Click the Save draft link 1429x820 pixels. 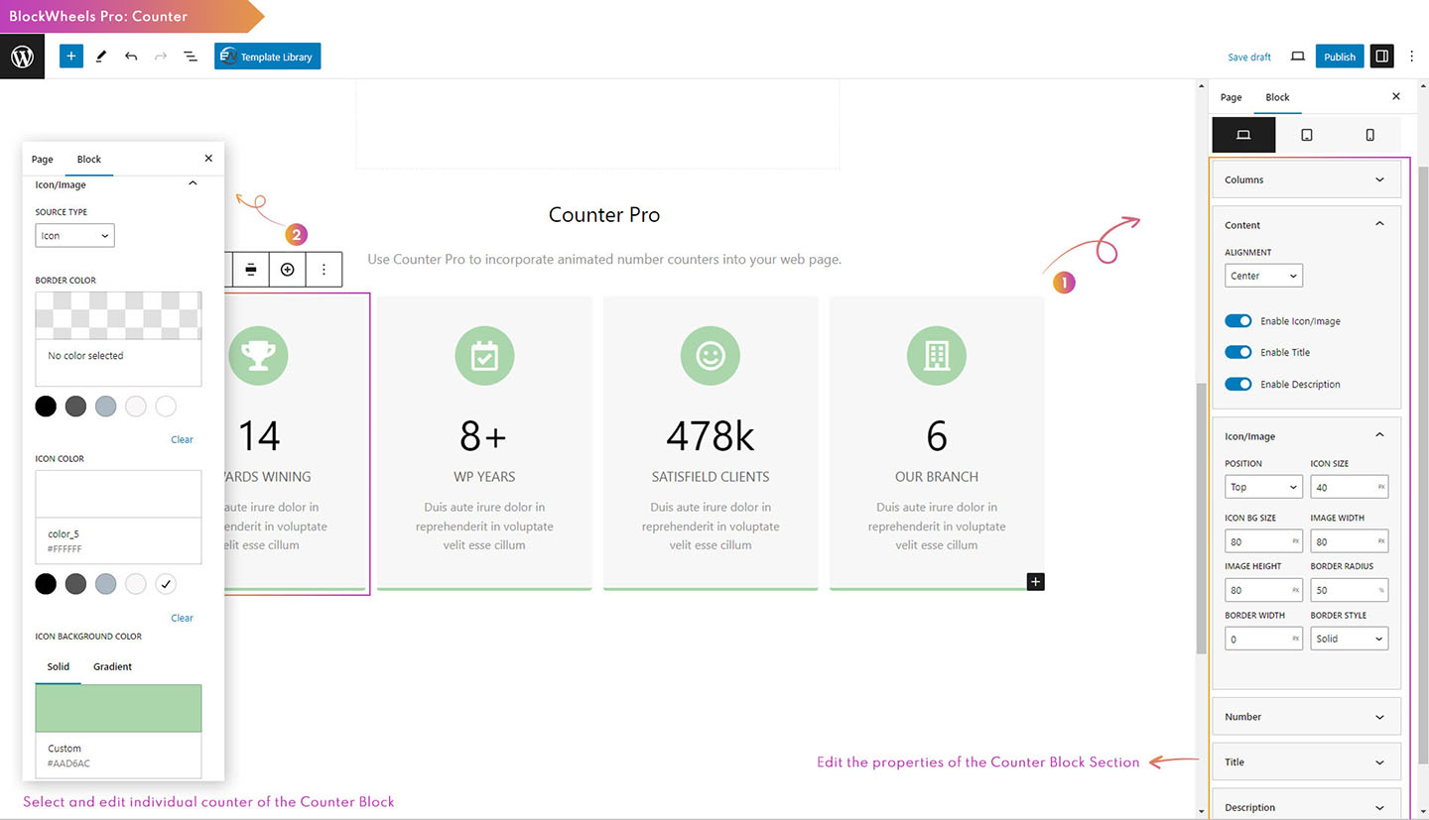click(x=1248, y=57)
